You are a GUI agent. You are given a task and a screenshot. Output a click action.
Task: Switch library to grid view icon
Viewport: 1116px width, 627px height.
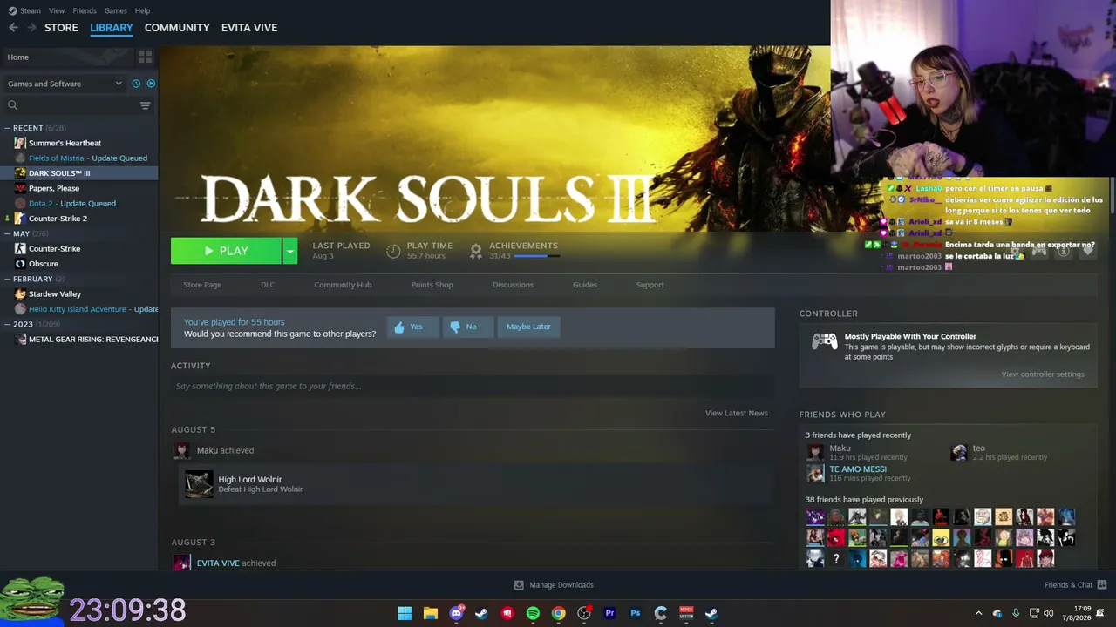click(145, 57)
